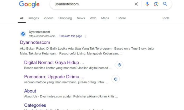Switch to the Videos tab
Image resolution: width=184 pixels, height=110 pixels.
point(49,18)
